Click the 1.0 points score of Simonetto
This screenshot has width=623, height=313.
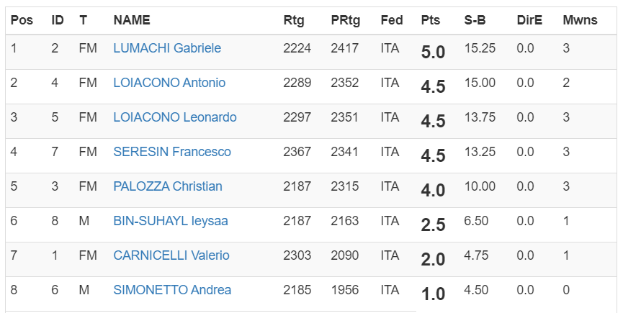[433, 294]
